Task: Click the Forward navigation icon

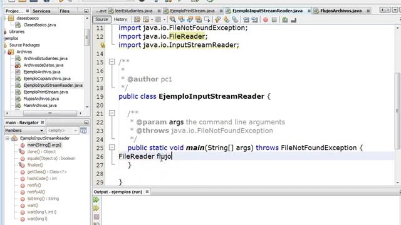Action: tap(159, 19)
